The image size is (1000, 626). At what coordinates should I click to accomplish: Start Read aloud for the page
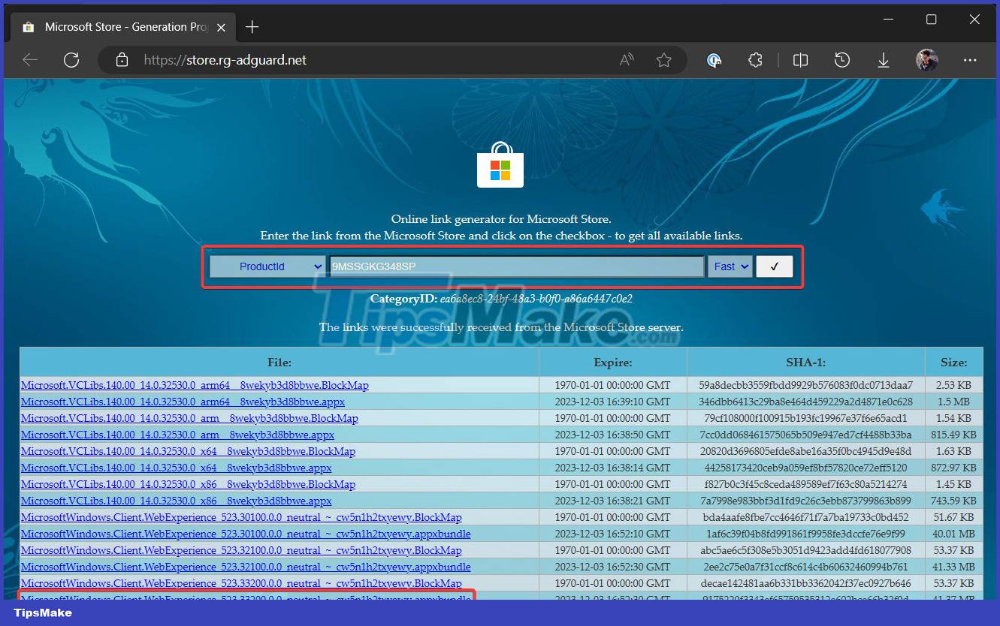(626, 60)
